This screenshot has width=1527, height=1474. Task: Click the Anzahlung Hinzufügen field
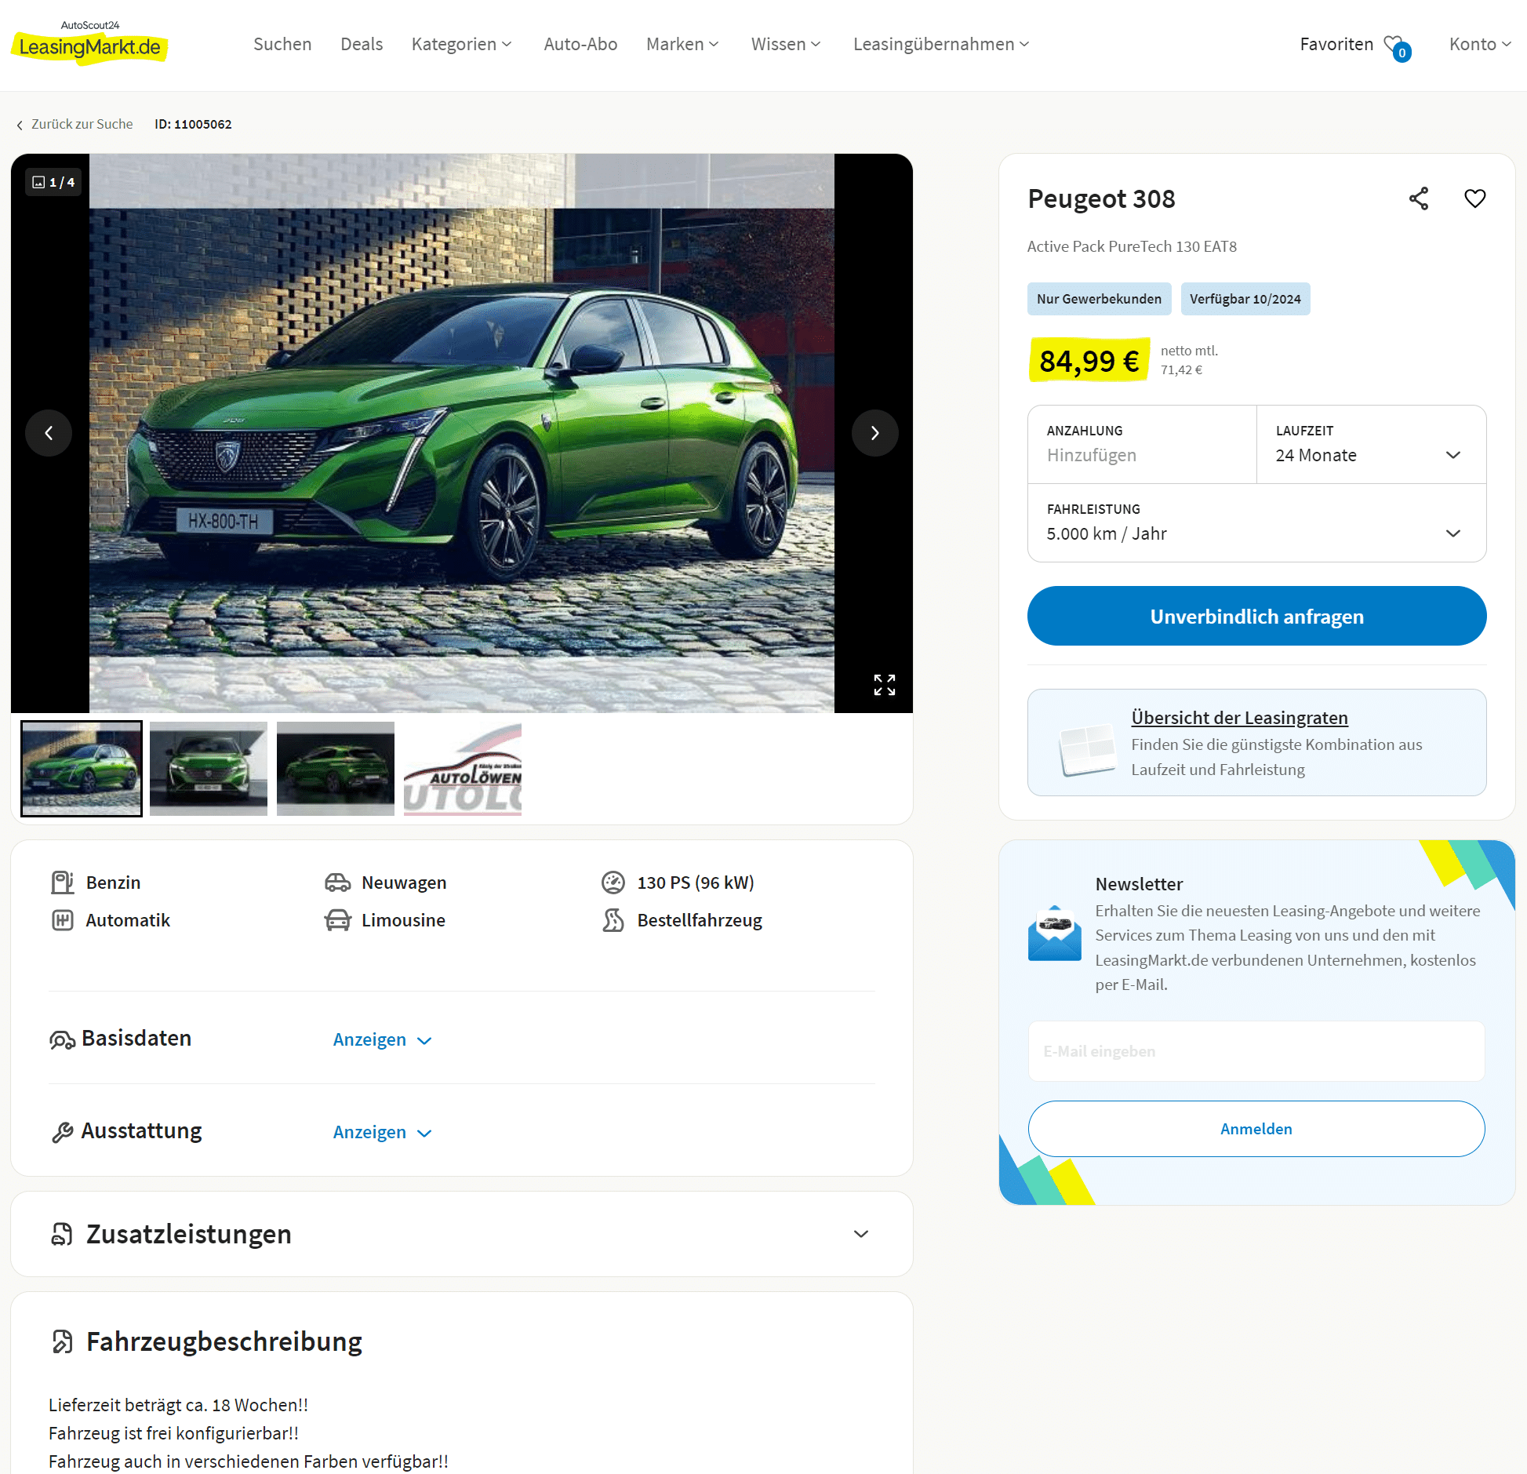1142,445
